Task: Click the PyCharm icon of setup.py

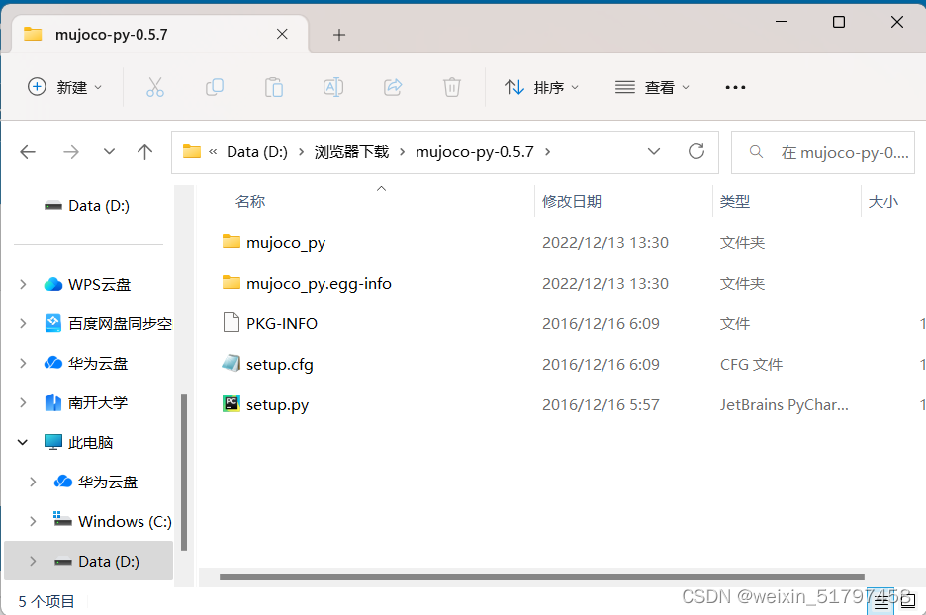Action: coord(231,403)
